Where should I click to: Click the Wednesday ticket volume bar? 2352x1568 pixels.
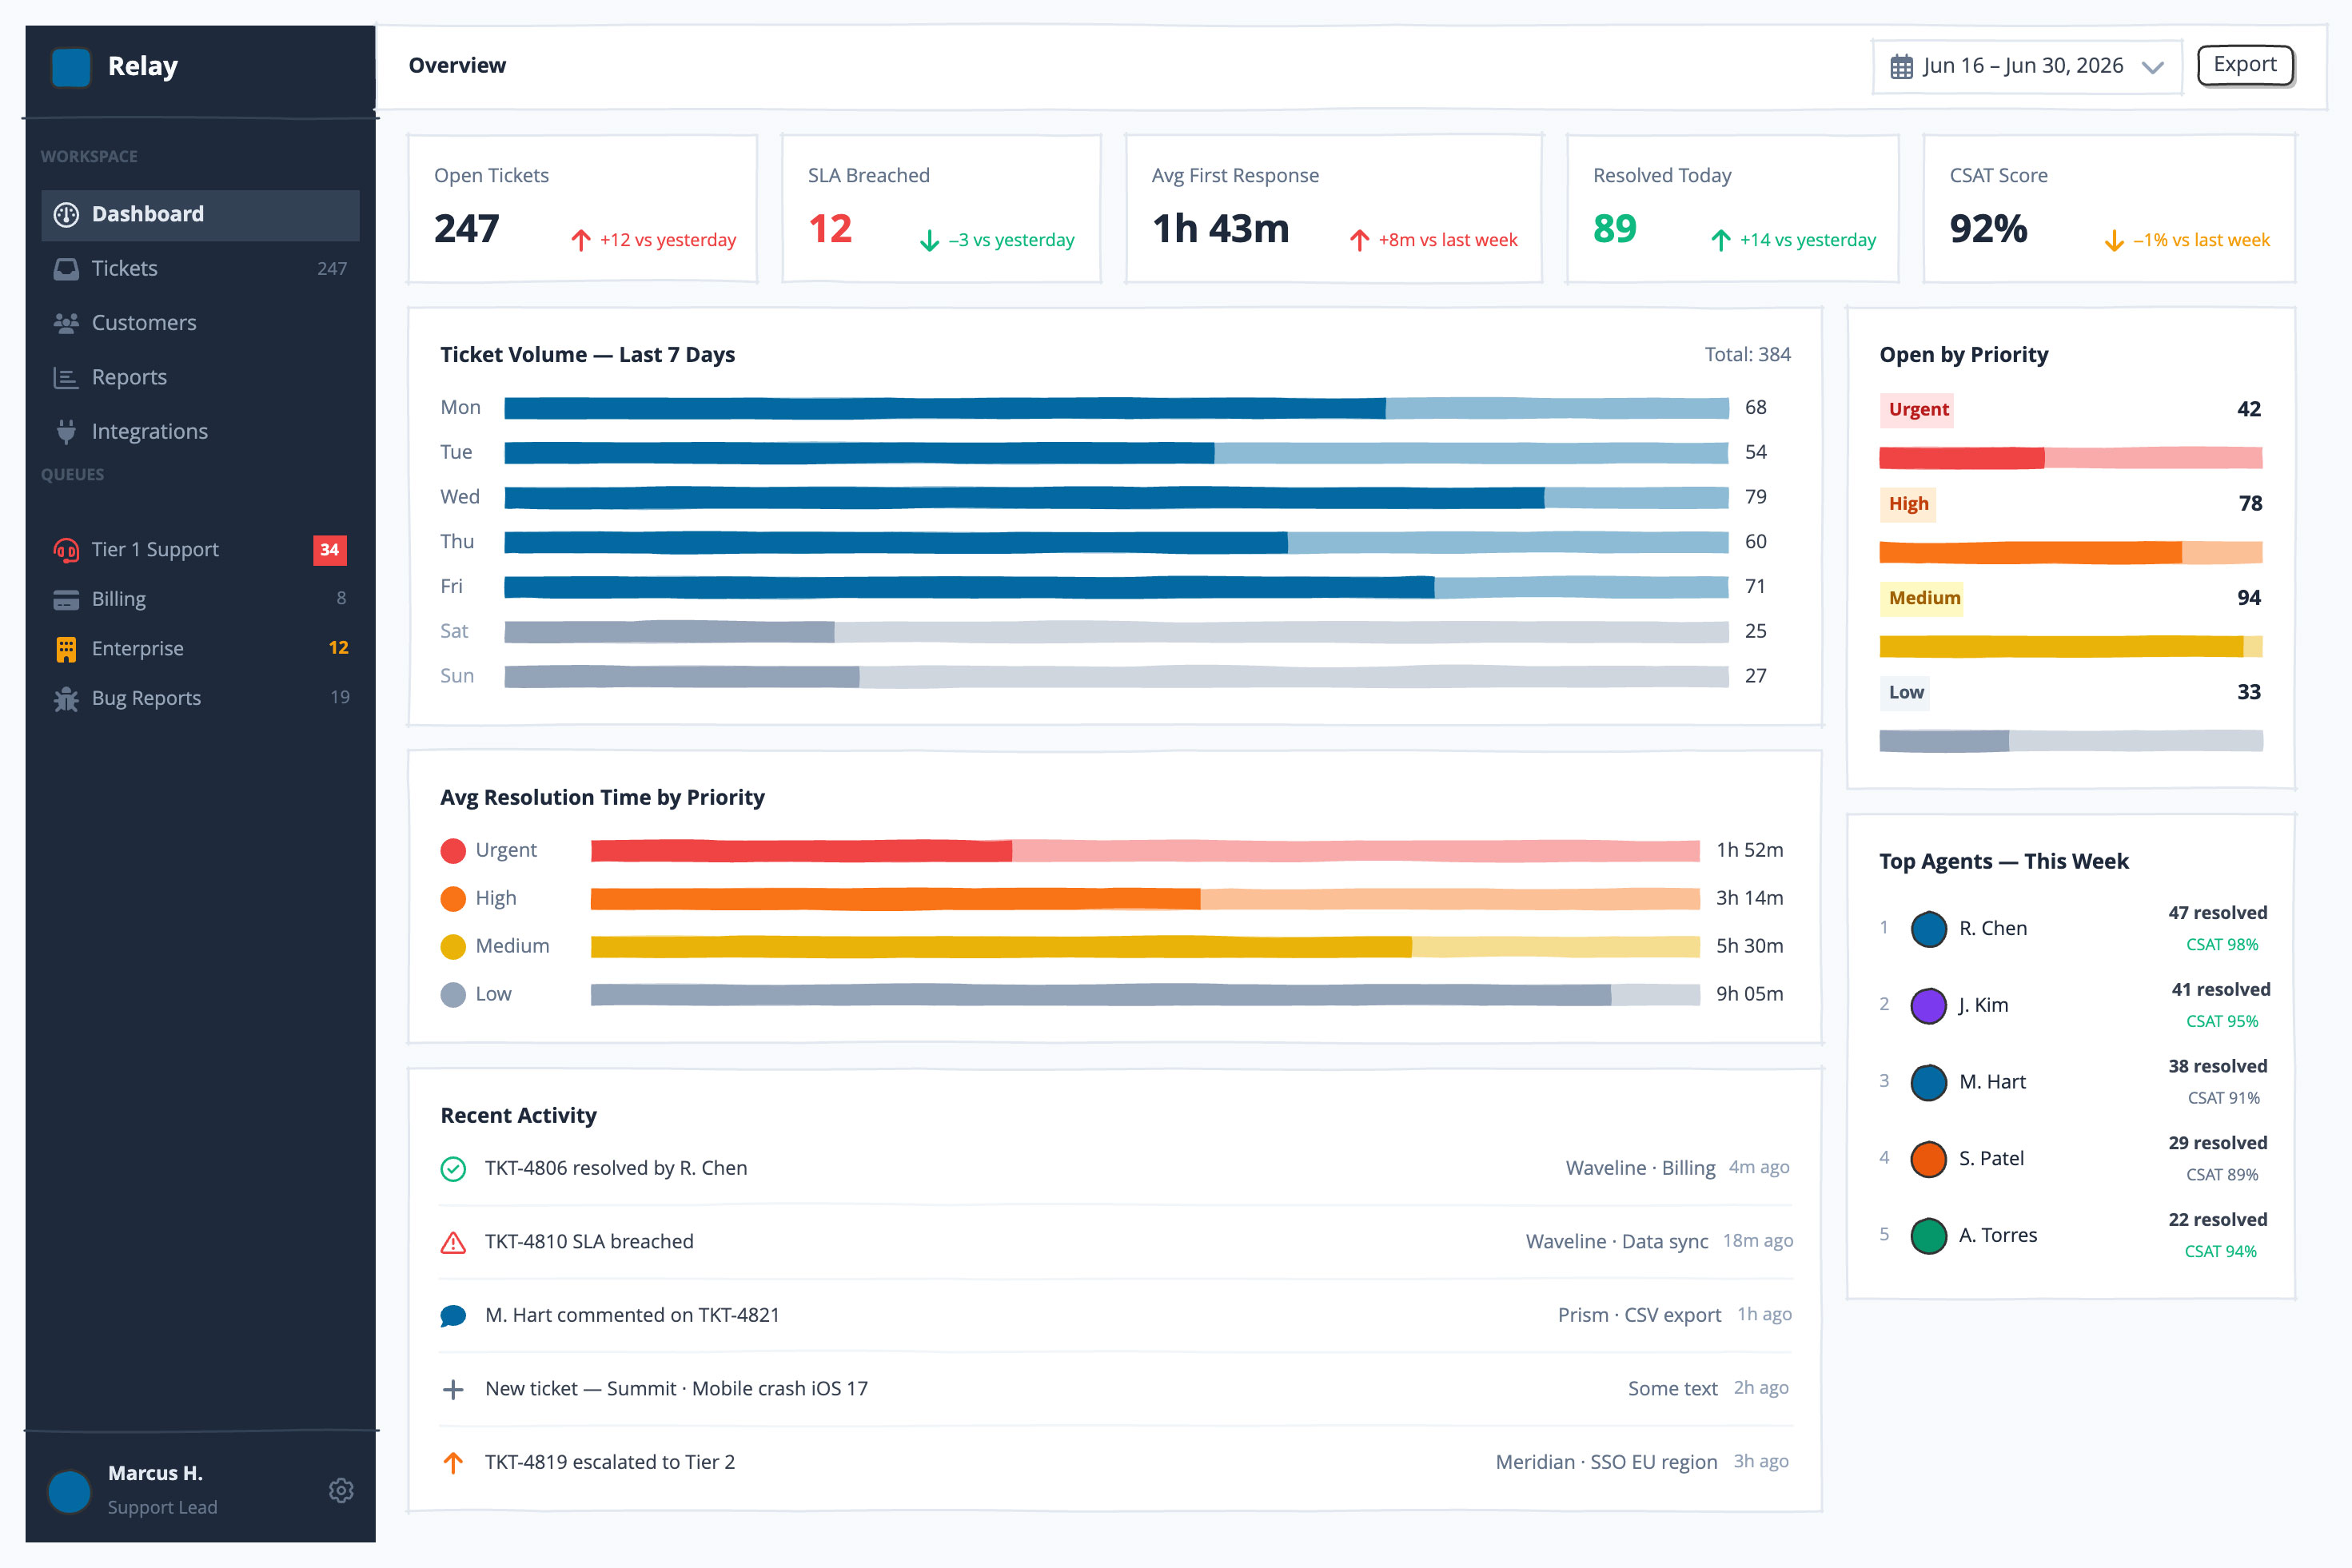(1117, 497)
